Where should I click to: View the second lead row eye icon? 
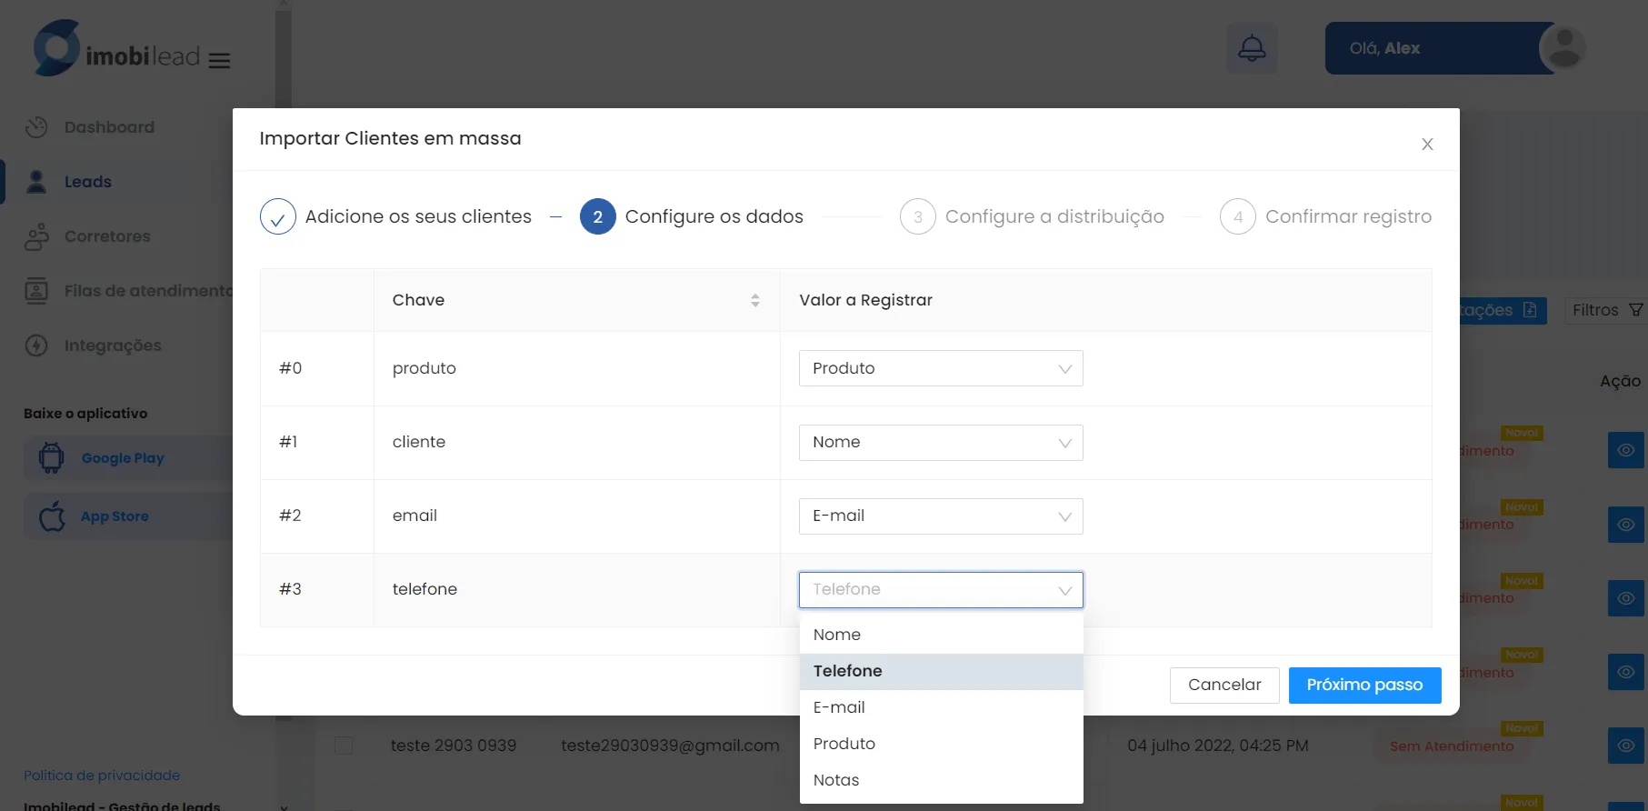1626,525
